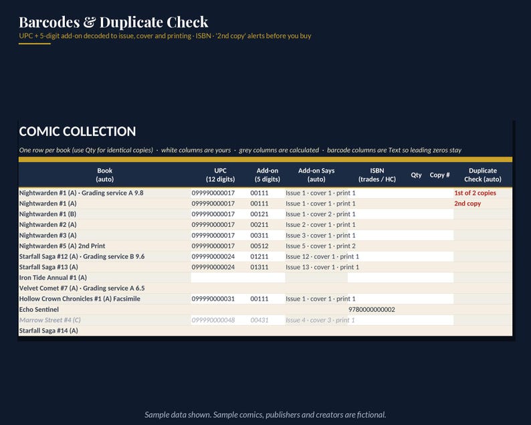Click greyed 'Issue 4 · cover 3 · print 1' cell
The height and width of the screenshot is (425, 531).
coord(316,320)
